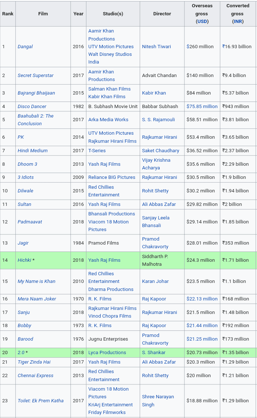Follow the INR link in header
This screenshot has width=257, height=418.
[x=238, y=21]
